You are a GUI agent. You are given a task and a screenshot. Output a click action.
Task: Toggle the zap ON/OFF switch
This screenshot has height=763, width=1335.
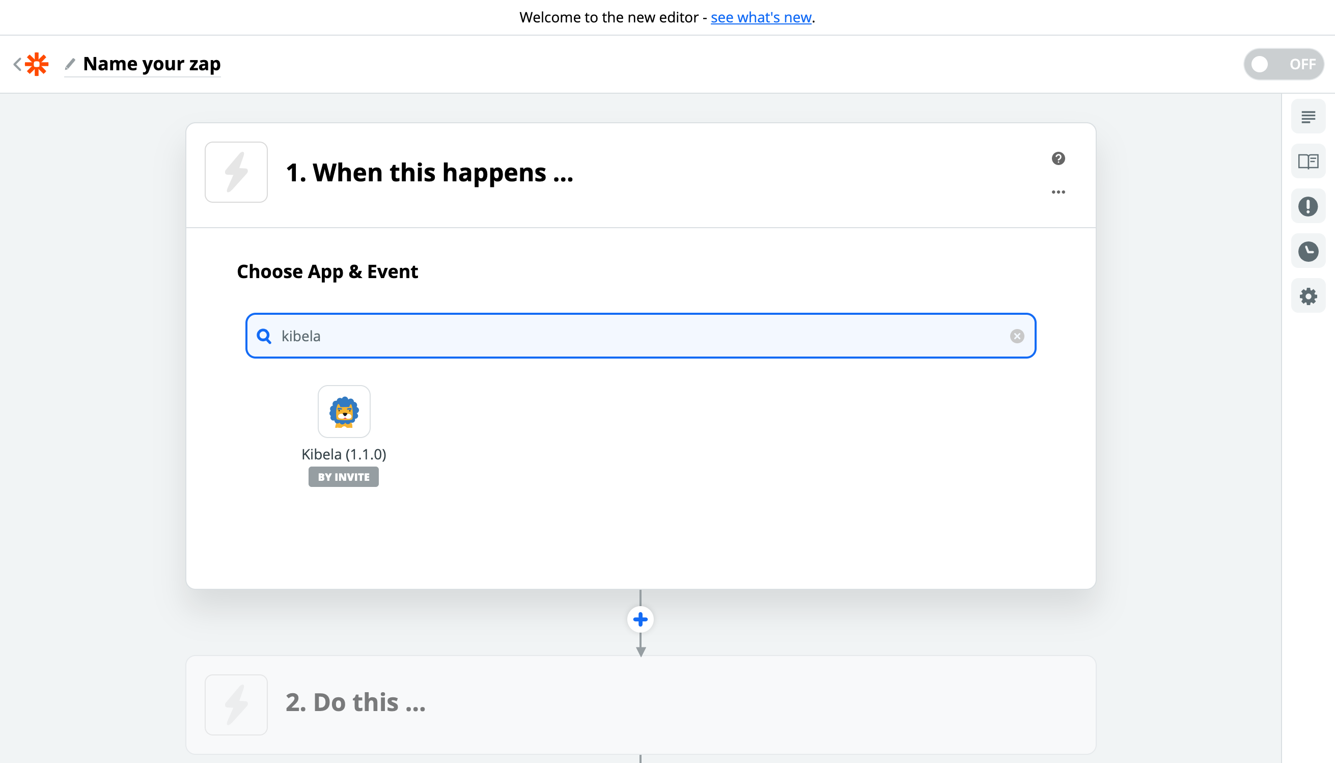tap(1283, 64)
